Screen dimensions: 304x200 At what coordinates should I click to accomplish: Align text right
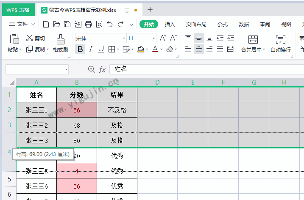pos(209,49)
